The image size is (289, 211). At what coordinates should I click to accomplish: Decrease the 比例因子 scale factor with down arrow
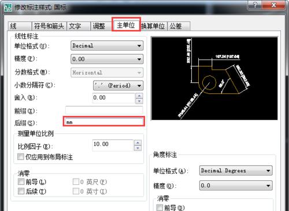[x=138, y=148]
